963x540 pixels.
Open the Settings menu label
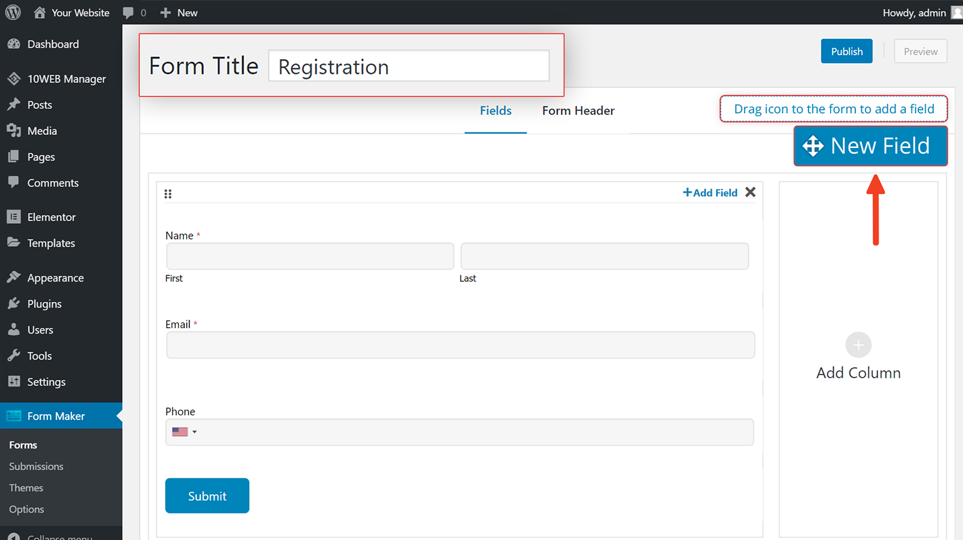[x=47, y=382]
